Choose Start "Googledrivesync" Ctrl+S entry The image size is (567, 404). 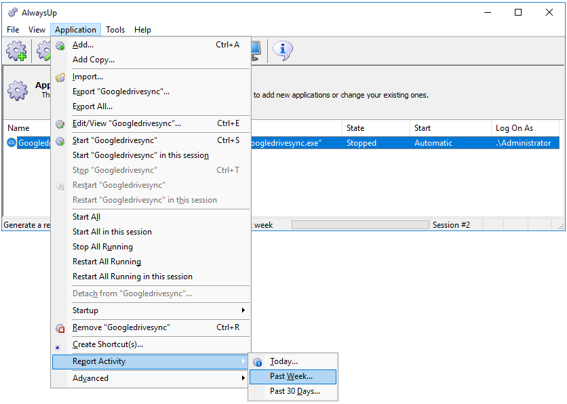tap(151, 140)
